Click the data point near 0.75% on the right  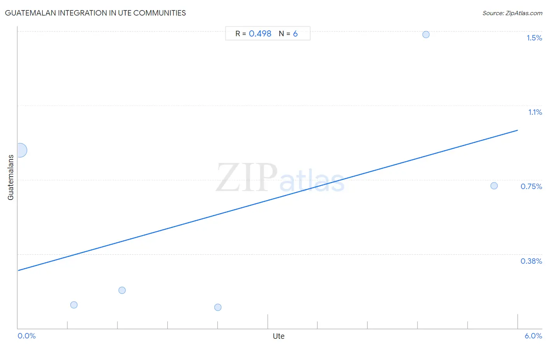click(x=494, y=186)
